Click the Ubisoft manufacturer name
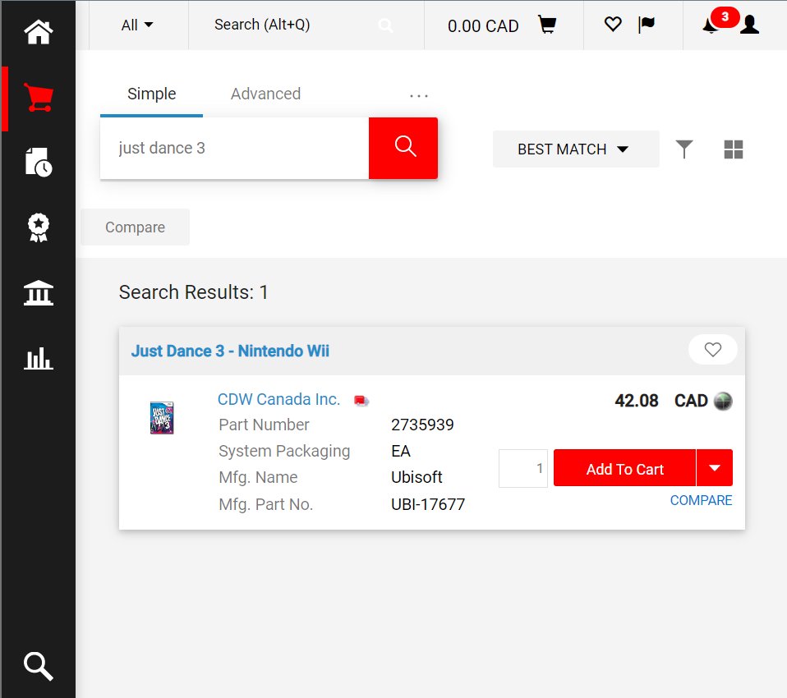This screenshot has width=787, height=698. coord(417,477)
